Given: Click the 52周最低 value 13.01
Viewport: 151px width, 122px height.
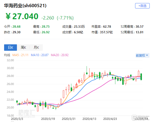Looking at the screenshot, I should [139, 32].
